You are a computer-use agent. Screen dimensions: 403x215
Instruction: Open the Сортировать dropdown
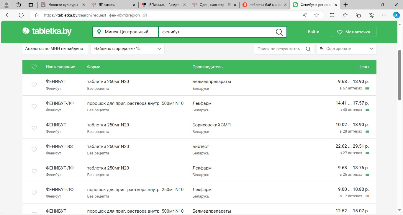(346, 49)
